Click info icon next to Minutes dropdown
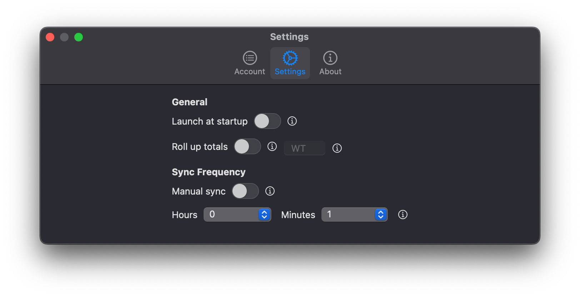This screenshot has height=297, width=580. click(x=403, y=215)
